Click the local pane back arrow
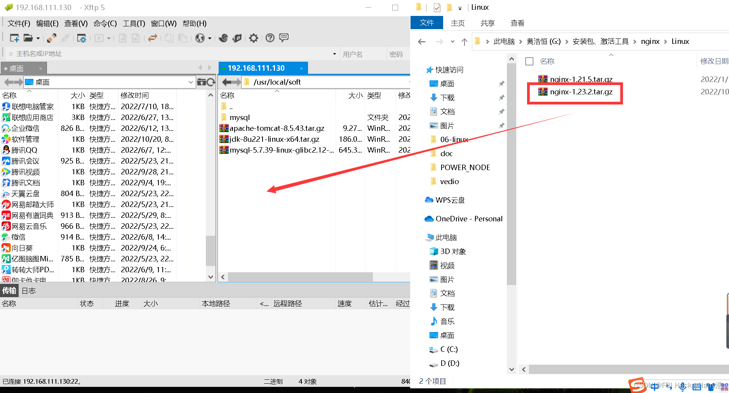This screenshot has height=393, width=729. (8, 82)
